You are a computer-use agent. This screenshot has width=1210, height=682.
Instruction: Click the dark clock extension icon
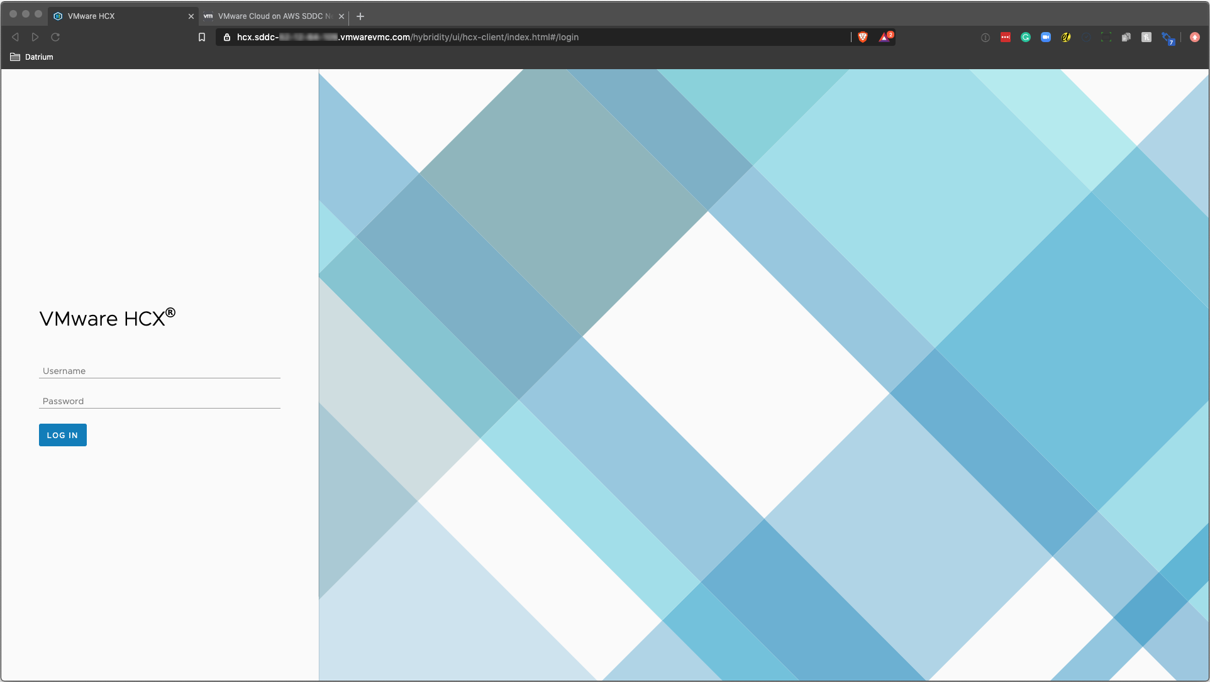1086,37
